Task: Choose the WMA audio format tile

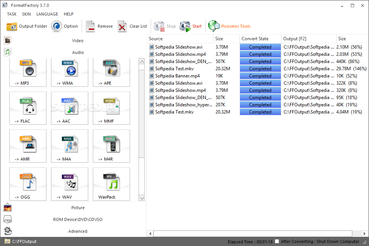Action: 69,72
